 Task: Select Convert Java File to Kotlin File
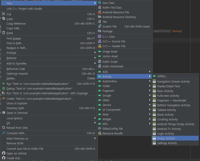(x=25, y=149)
